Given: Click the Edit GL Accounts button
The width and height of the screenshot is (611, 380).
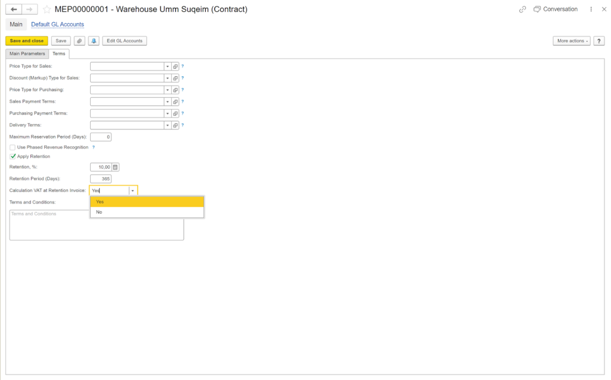Looking at the screenshot, I should coord(124,41).
